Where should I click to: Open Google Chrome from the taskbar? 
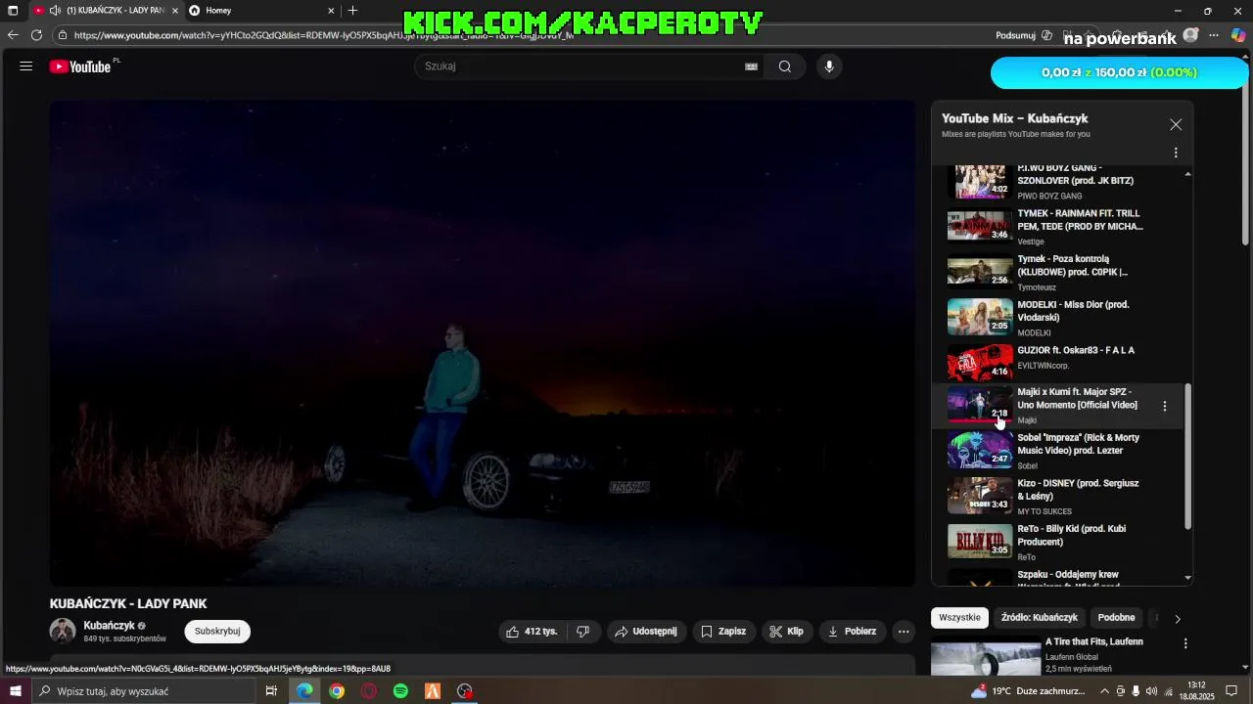pyautogui.click(x=337, y=691)
